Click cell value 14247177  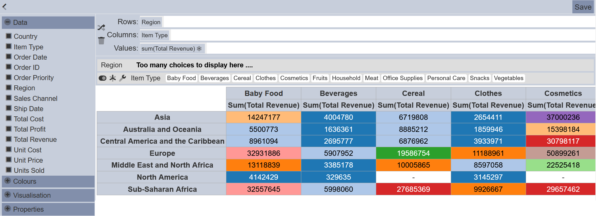[x=264, y=117]
